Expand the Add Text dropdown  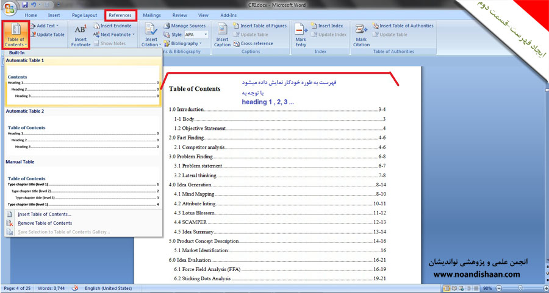pos(50,26)
